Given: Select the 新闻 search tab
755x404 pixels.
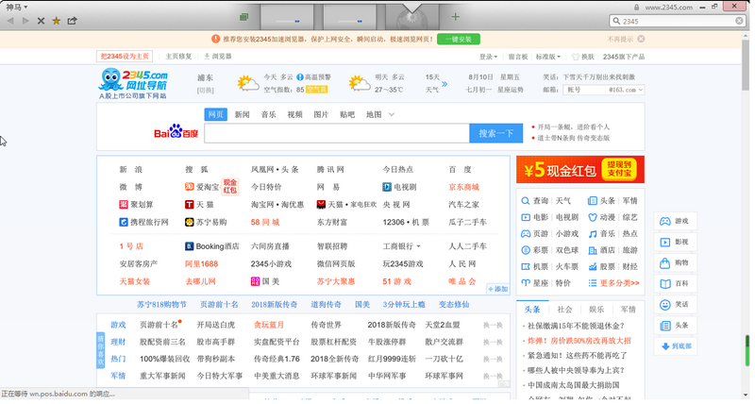Looking at the screenshot, I should coord(243,114).
